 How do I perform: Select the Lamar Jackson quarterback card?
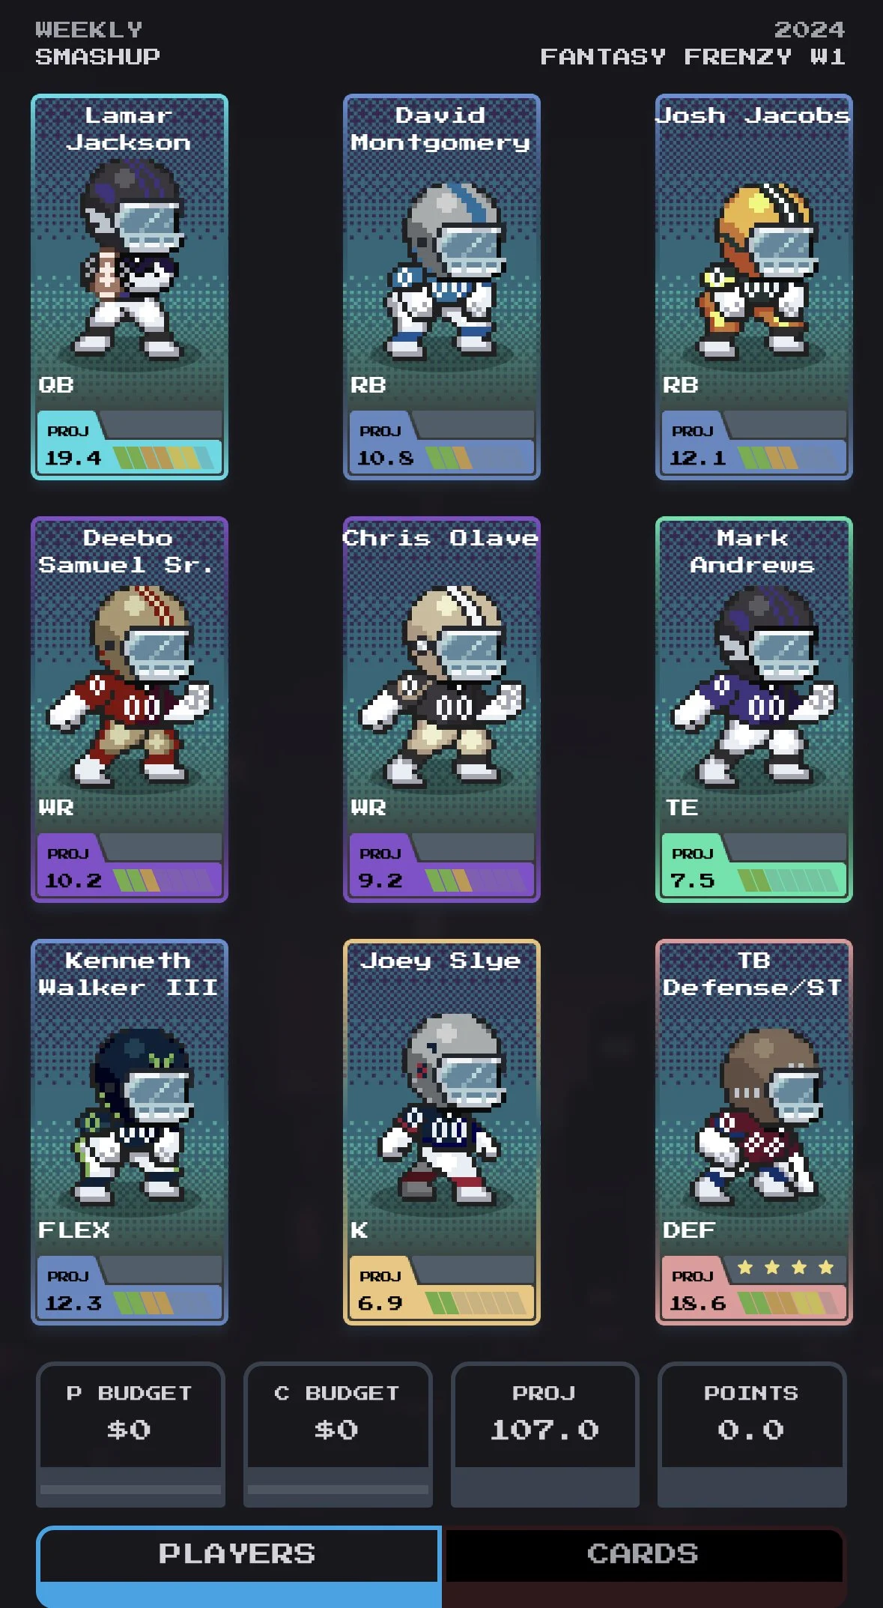tap(129, 287)
